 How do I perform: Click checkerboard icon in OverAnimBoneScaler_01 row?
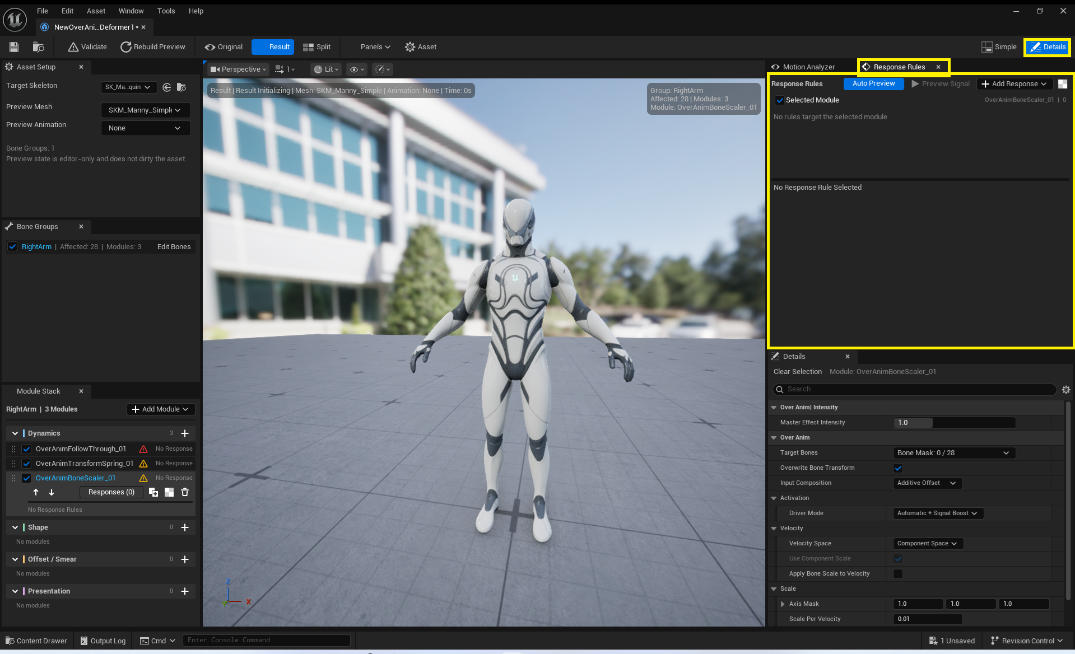169,492
